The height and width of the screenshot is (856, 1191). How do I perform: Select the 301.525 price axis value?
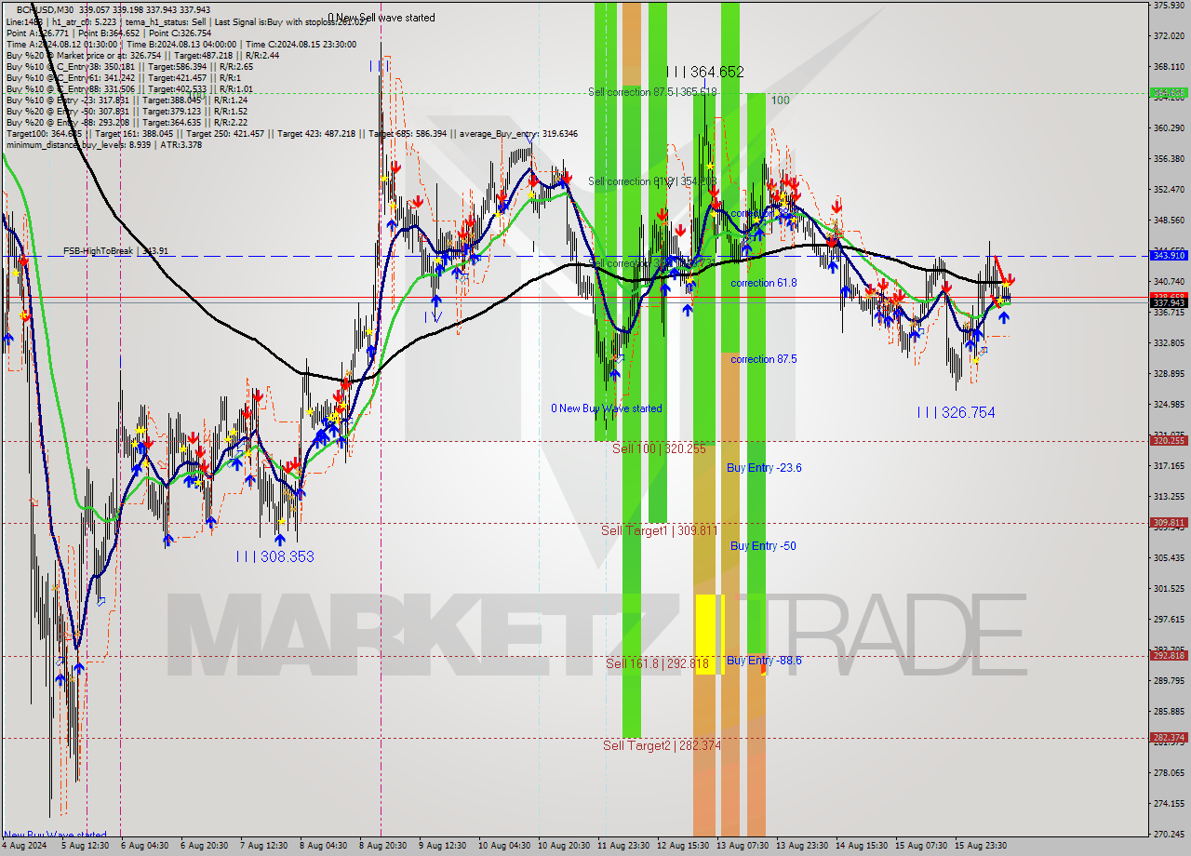tap(1169, 589)
